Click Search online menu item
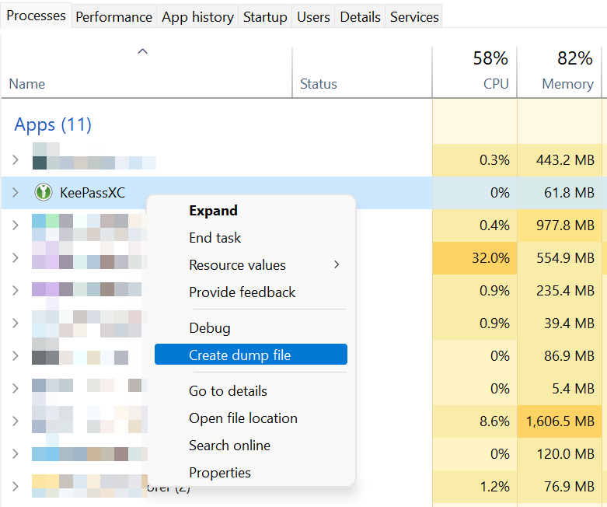This screenshot has width=607, height=507. tap(229, 446)
